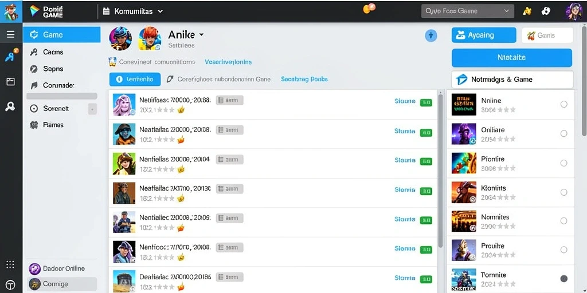This screenshot has height=293, width=587.
Task: Click the orange notification coin icon
Action: [369, 9]
